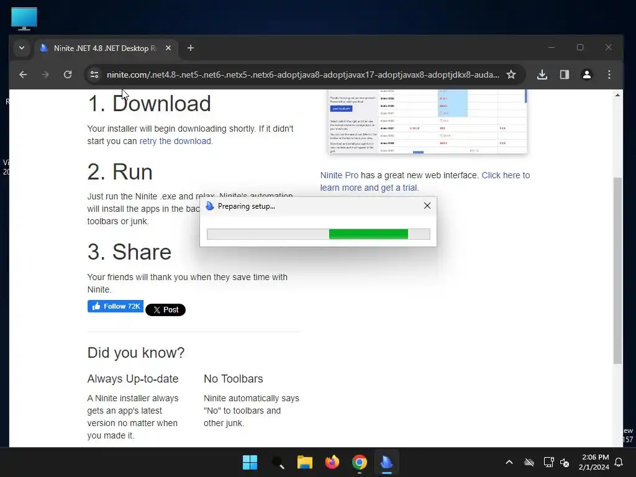Open Firefox from taskbar
Image resolution: width=636 pixels, height=477 pixels.
click(x=332, y=462)
